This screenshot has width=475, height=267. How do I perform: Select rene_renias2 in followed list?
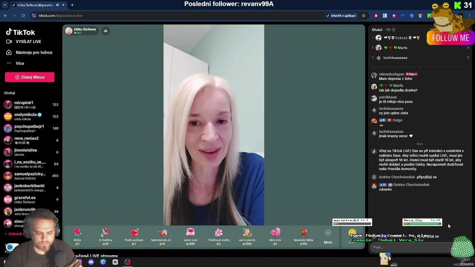coord(31,140)
